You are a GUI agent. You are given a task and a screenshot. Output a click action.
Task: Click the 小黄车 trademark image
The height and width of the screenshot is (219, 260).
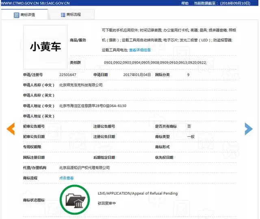(x=45, y=47)
